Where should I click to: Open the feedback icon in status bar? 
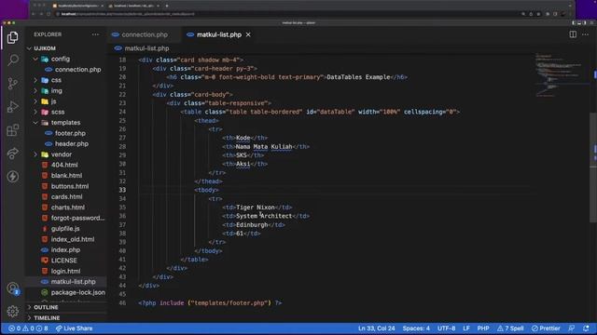(x=572, y=328)
